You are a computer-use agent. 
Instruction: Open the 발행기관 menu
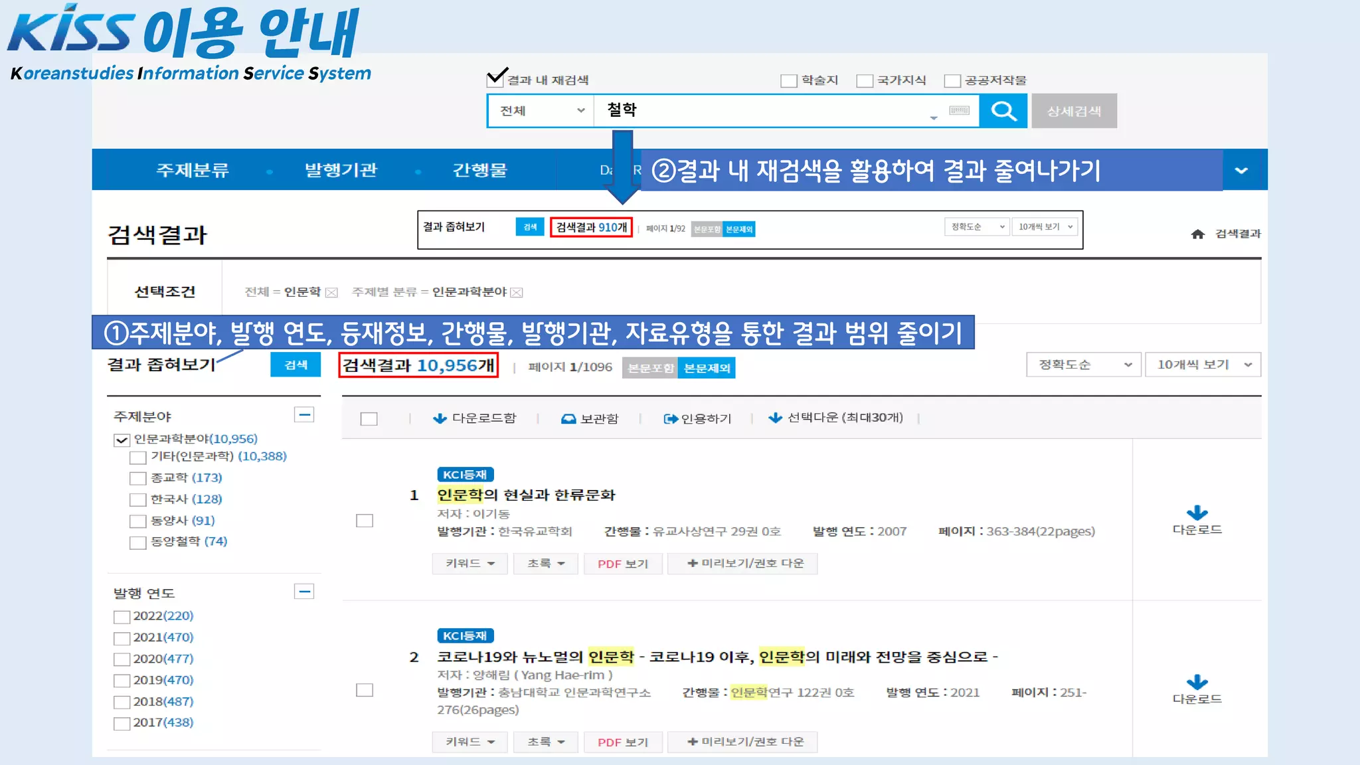point(341,171)
